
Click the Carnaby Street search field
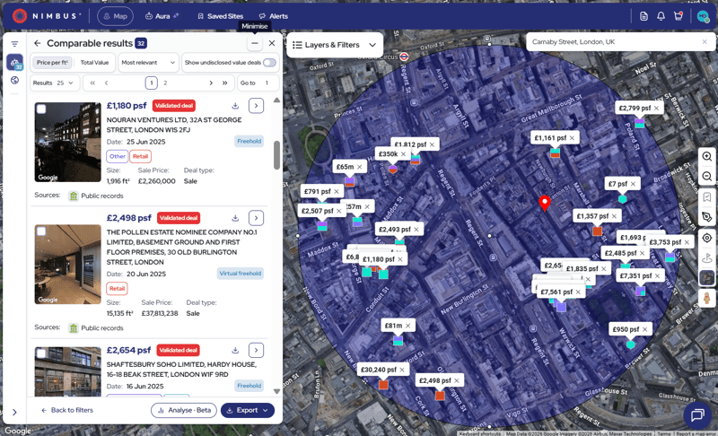(614, 41)
